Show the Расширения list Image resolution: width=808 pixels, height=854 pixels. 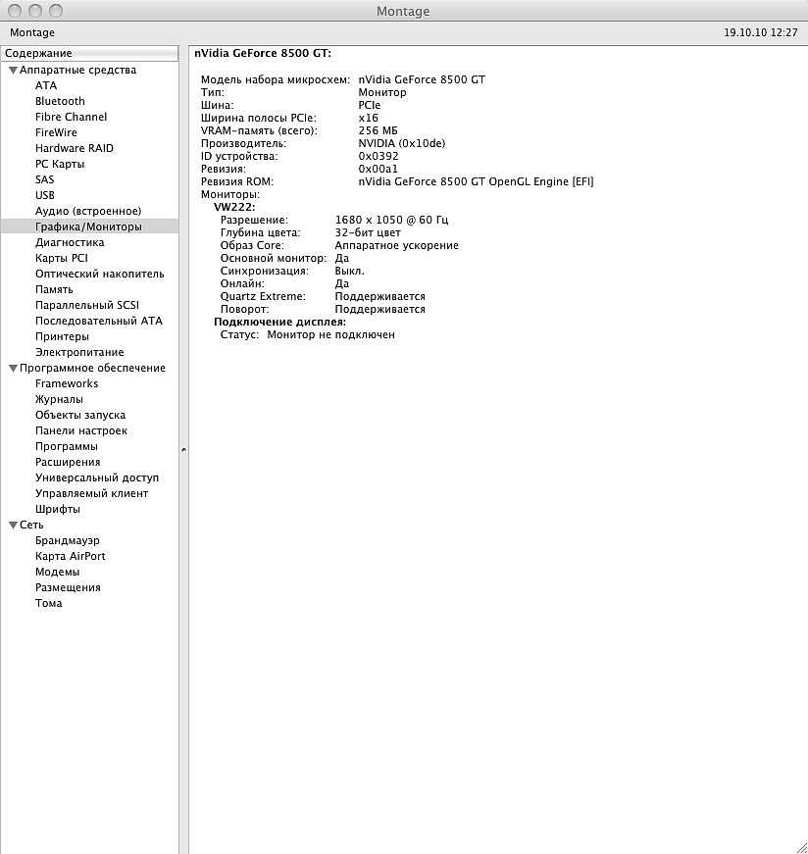click(x=68, y=463)
